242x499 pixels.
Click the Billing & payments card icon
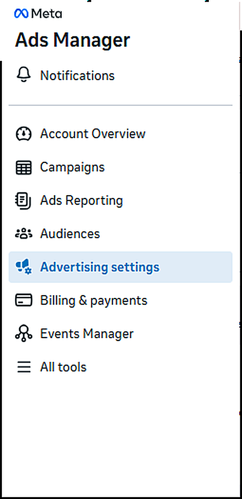click(x=24, y=300)
